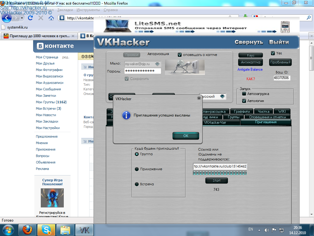Reload the page with the refresh icon
314x236 pixels.
tap(30, 18)
